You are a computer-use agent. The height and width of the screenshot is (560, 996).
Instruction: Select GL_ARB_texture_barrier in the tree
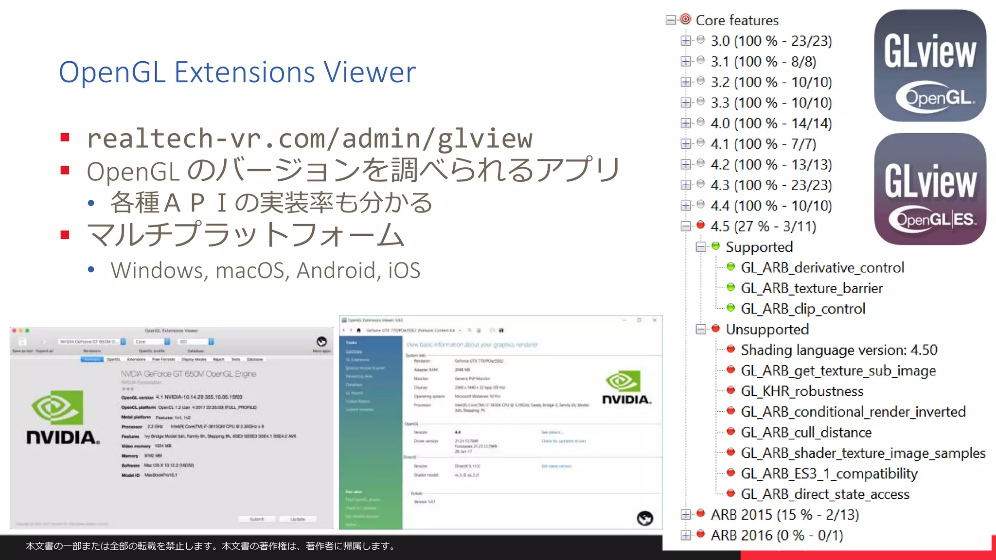click(811, 288)
